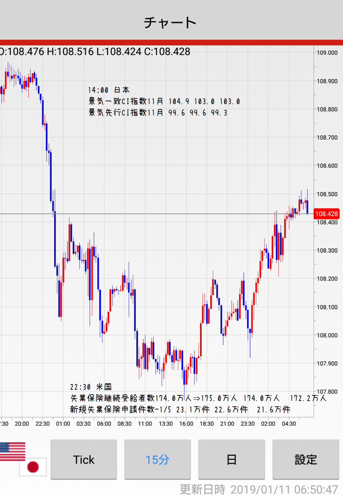This screenshot has width=343, height=497.
Task: Click the 109.000 price axis label
Action: point(327,53)
